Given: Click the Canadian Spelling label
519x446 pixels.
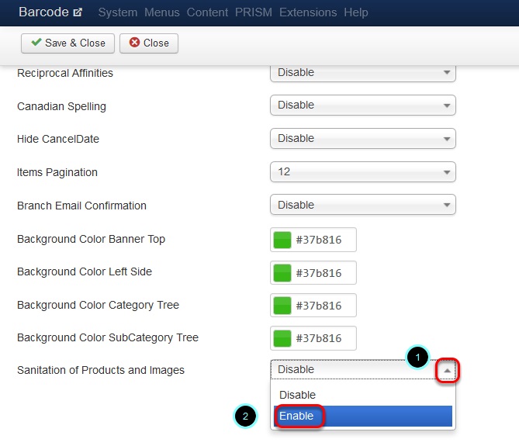Looking at the screenshot, I should point(61,106).
